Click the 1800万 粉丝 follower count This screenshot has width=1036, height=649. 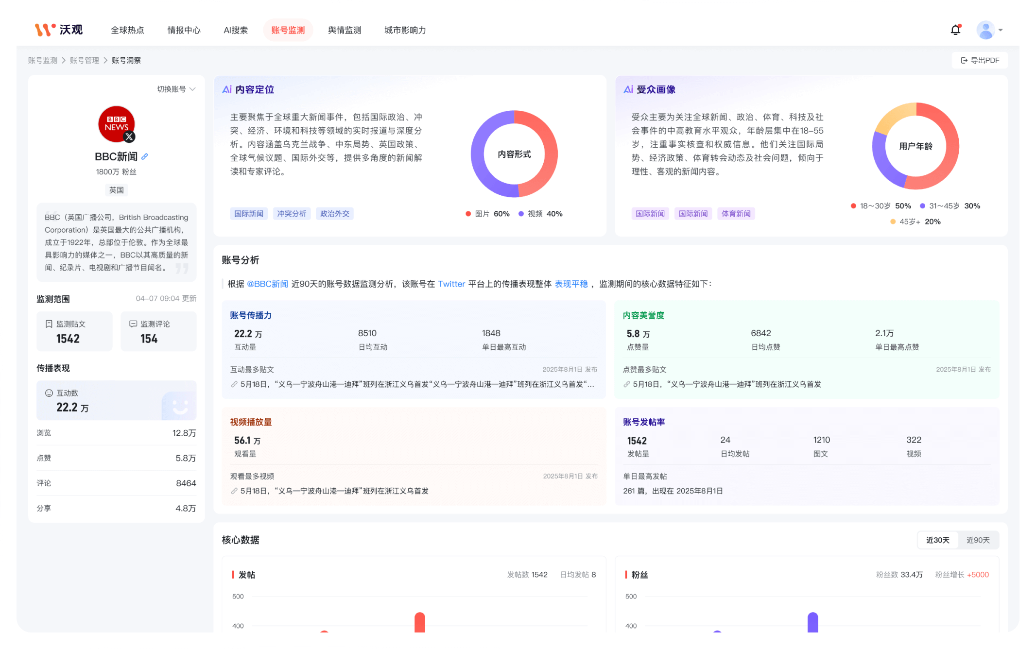[x=116, y=172]
